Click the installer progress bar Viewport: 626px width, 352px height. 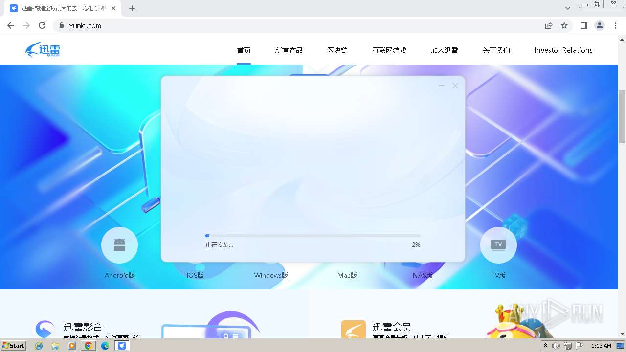click(x=313, y=236)
